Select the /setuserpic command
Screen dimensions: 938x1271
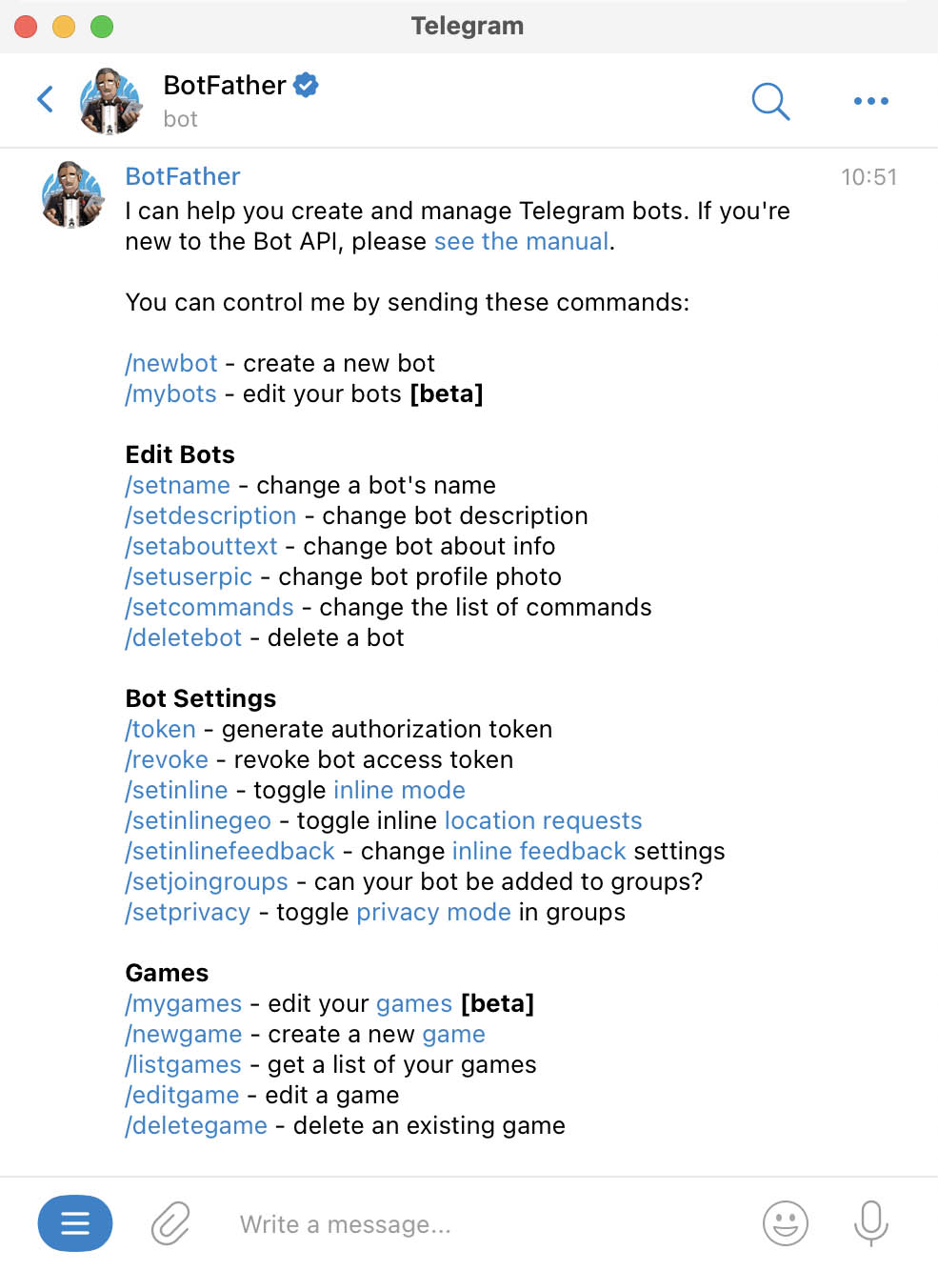click(189, 576)
